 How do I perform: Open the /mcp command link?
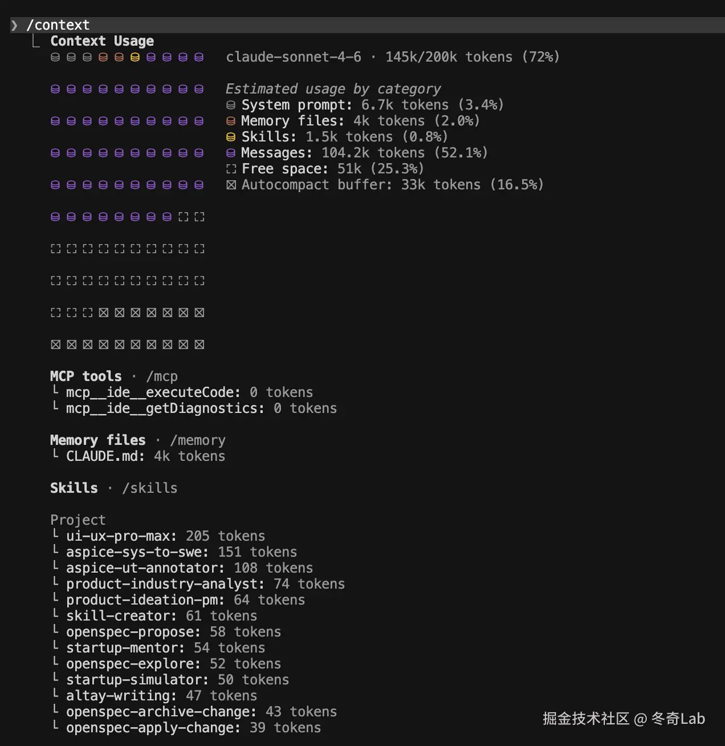click(161, 376)
